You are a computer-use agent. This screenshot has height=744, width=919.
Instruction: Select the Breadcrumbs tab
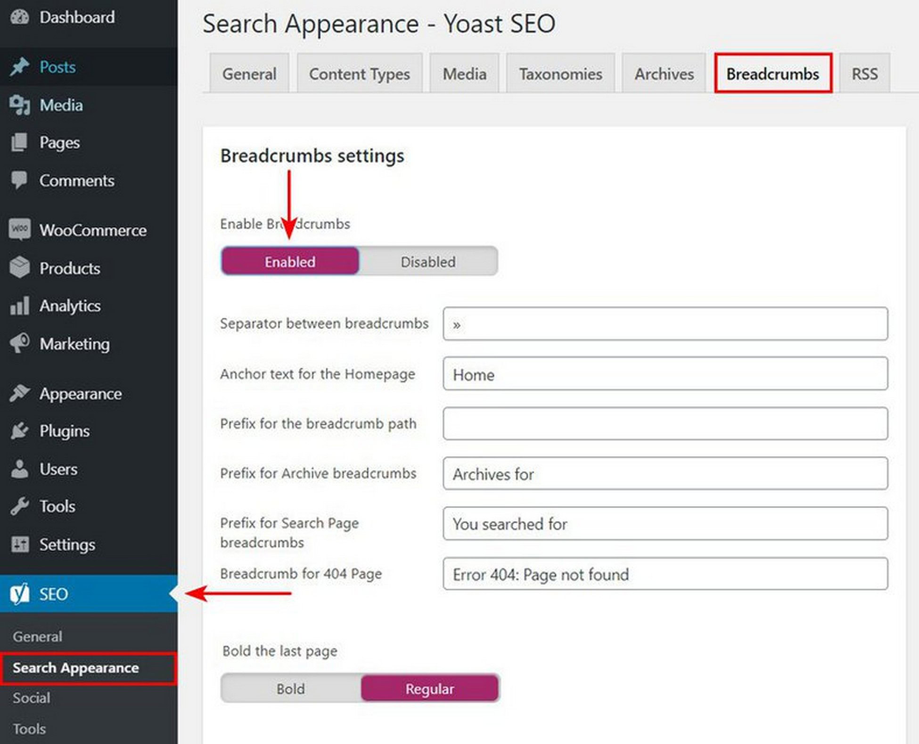[771, 73]
